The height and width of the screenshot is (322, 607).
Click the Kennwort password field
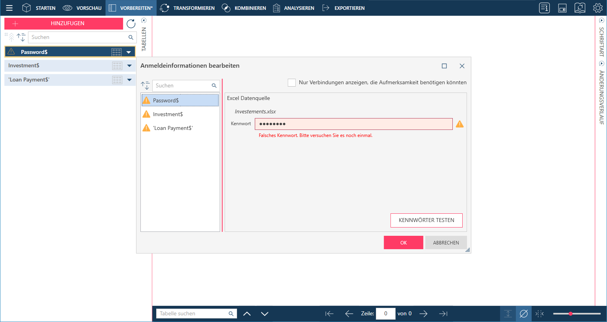click(353, 124)
